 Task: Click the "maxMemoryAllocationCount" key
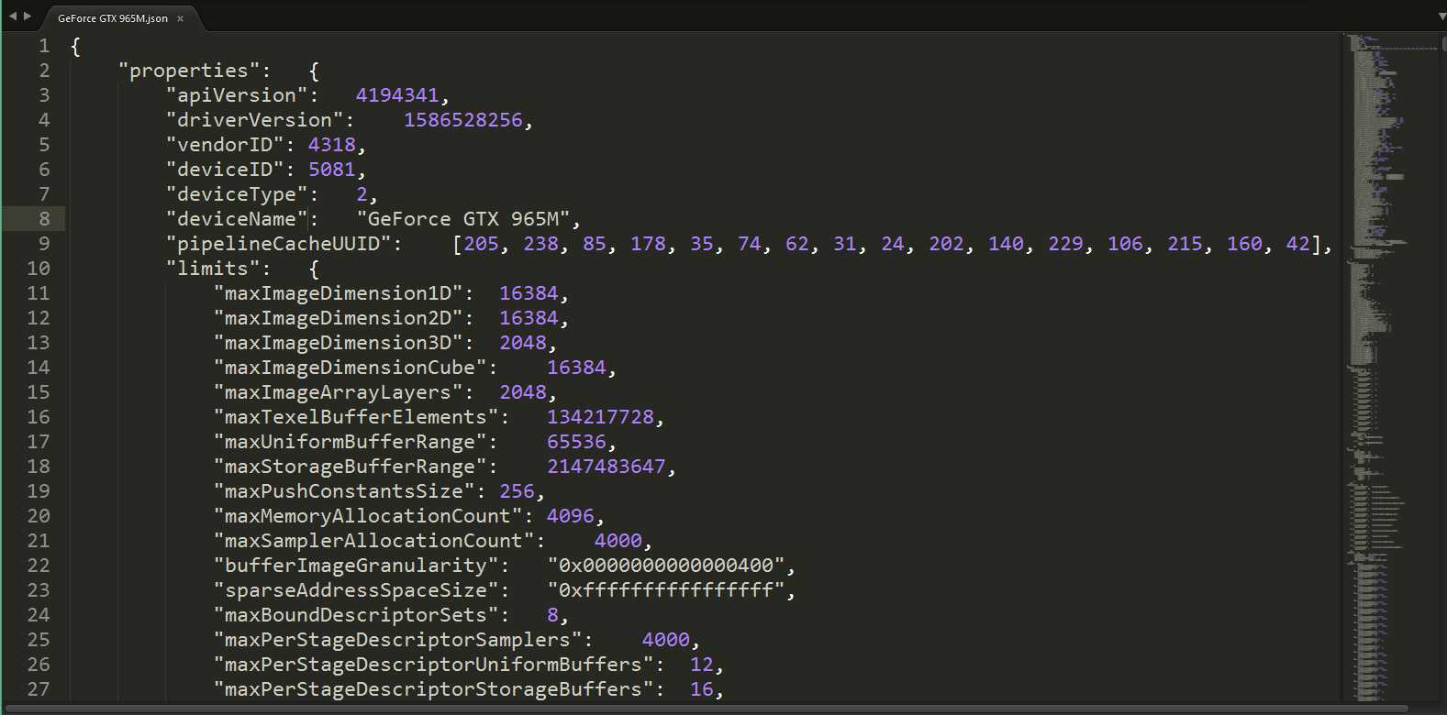click(x=368, y=516)
